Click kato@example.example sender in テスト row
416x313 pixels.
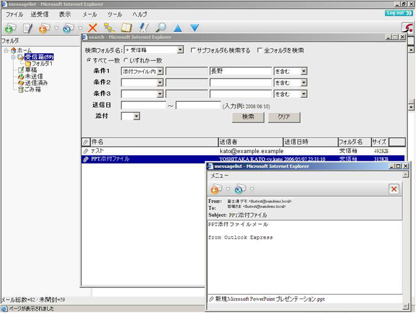(251, 151)
